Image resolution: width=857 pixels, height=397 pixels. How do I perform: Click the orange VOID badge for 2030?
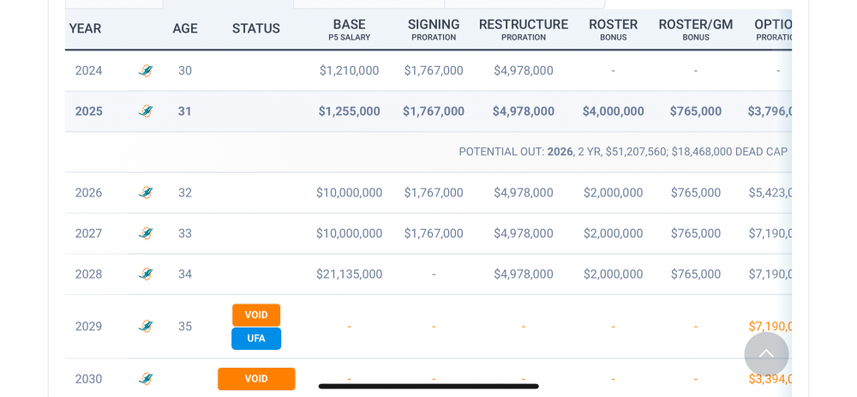(x=256, y=379)
